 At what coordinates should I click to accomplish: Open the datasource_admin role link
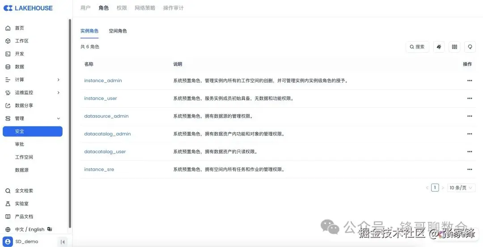point(106,116)
